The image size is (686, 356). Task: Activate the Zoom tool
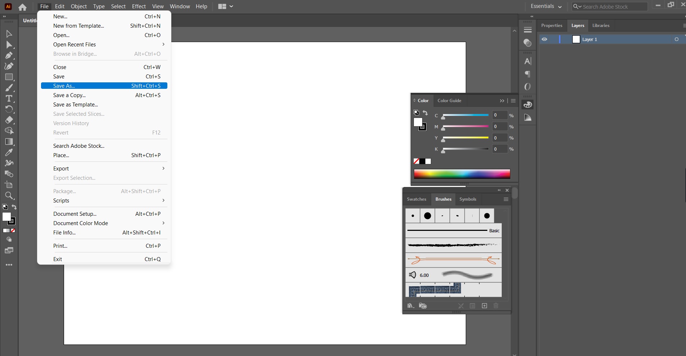click(x=9, y=195)
